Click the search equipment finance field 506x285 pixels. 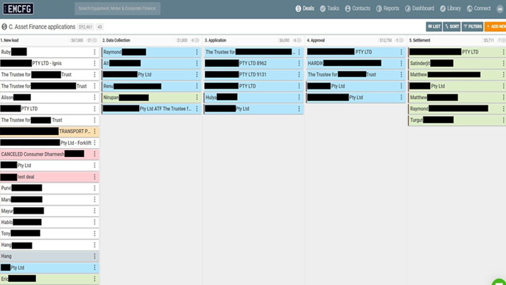point(118,8)
